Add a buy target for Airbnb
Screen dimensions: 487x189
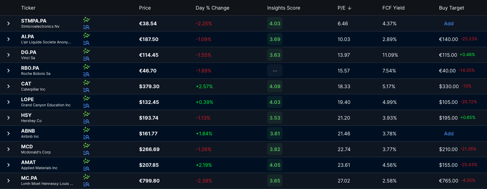449,134
